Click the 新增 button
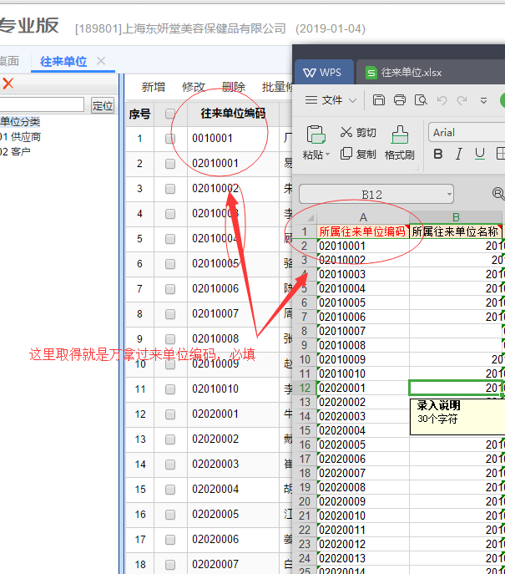The image size is (505, 574). click(x=153, y=87)
